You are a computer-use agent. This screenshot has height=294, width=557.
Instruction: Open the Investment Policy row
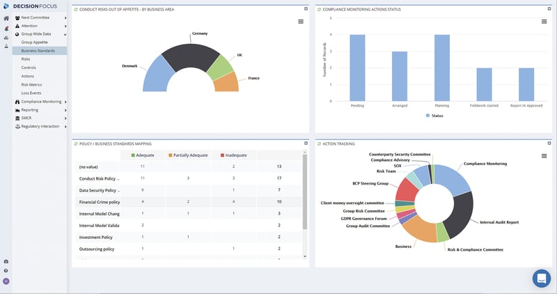coord(188,237)
